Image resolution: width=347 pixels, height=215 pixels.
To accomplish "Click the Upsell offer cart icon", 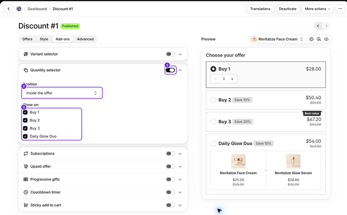I will click(x=26, y=166).
